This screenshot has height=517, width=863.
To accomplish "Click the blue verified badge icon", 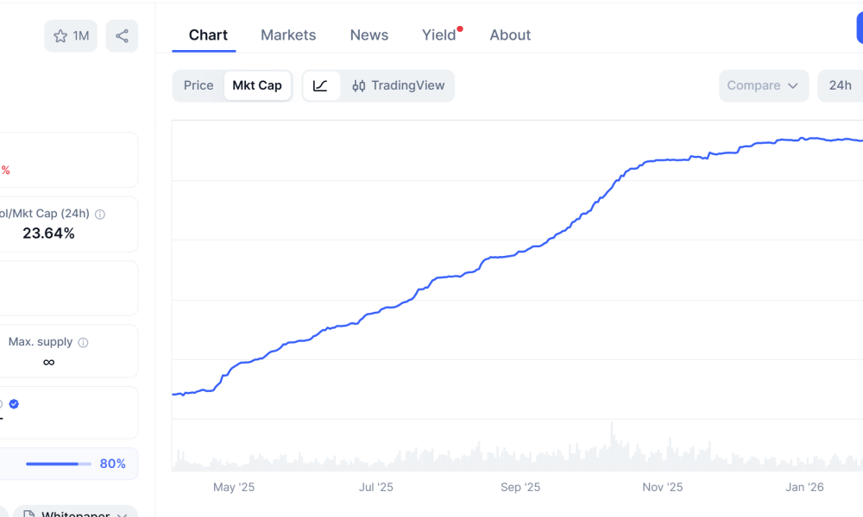I will [14, 403].
